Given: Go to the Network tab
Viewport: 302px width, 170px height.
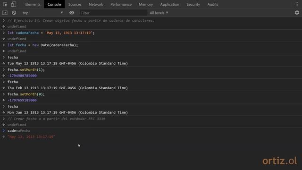Looking at the screenshot, I should pos(96,4).
